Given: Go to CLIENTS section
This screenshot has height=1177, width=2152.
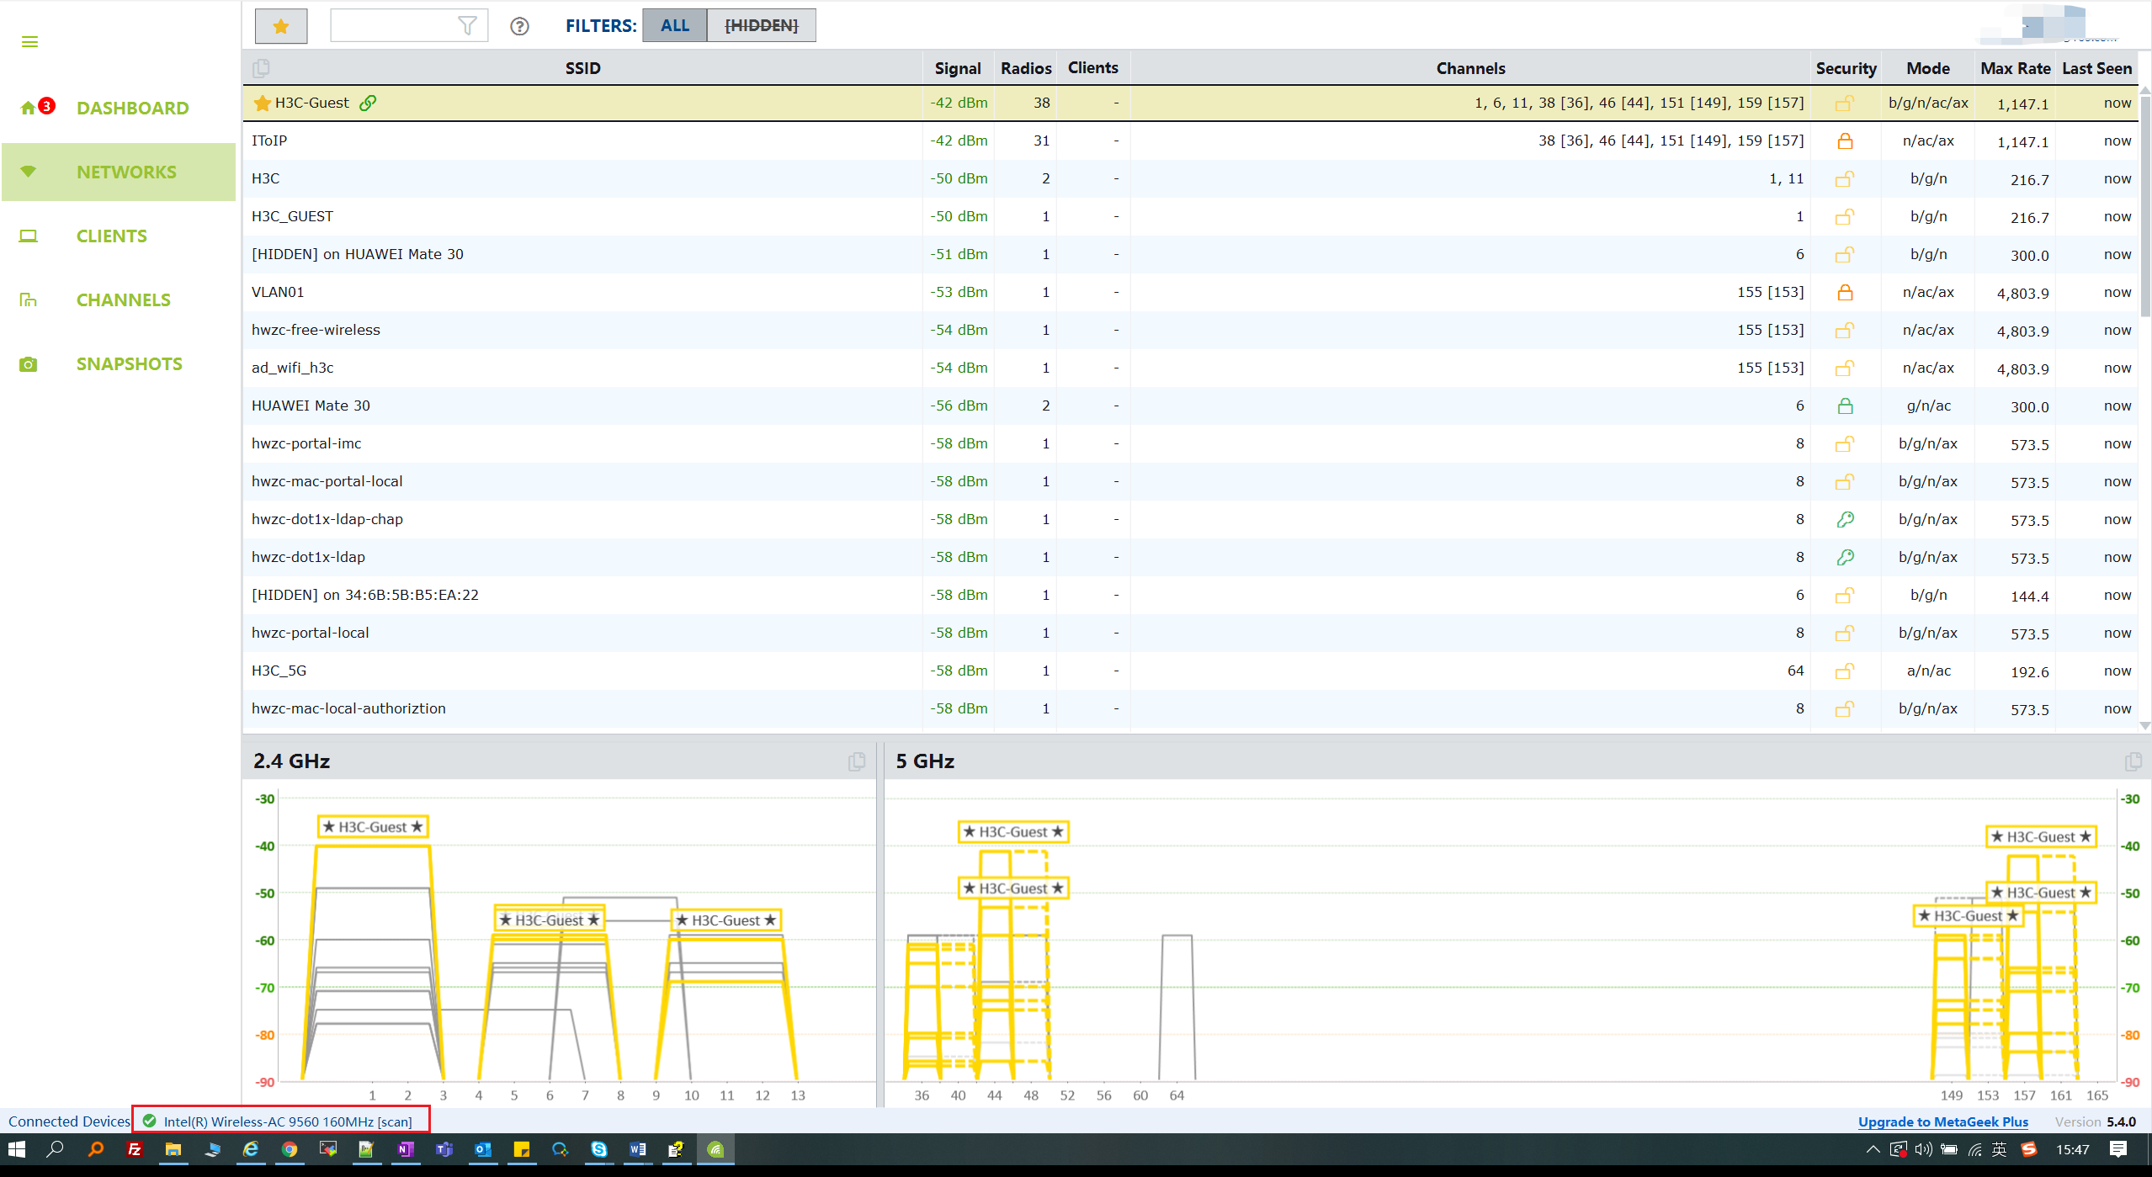Looking at the screenshot, I should (112, 236).
